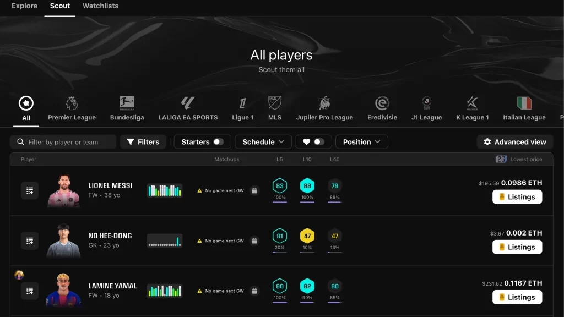Toggle the heart favorites switch
This screenshot has width=564, height=317.
coord(318,142)
